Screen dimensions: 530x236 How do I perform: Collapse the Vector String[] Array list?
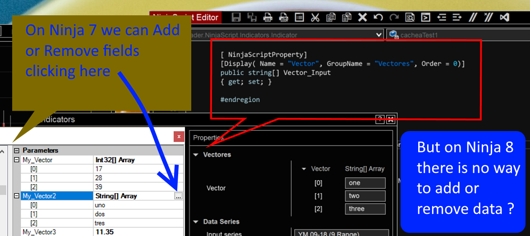304,169
